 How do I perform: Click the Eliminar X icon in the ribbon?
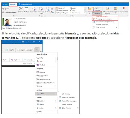point(21,9)
